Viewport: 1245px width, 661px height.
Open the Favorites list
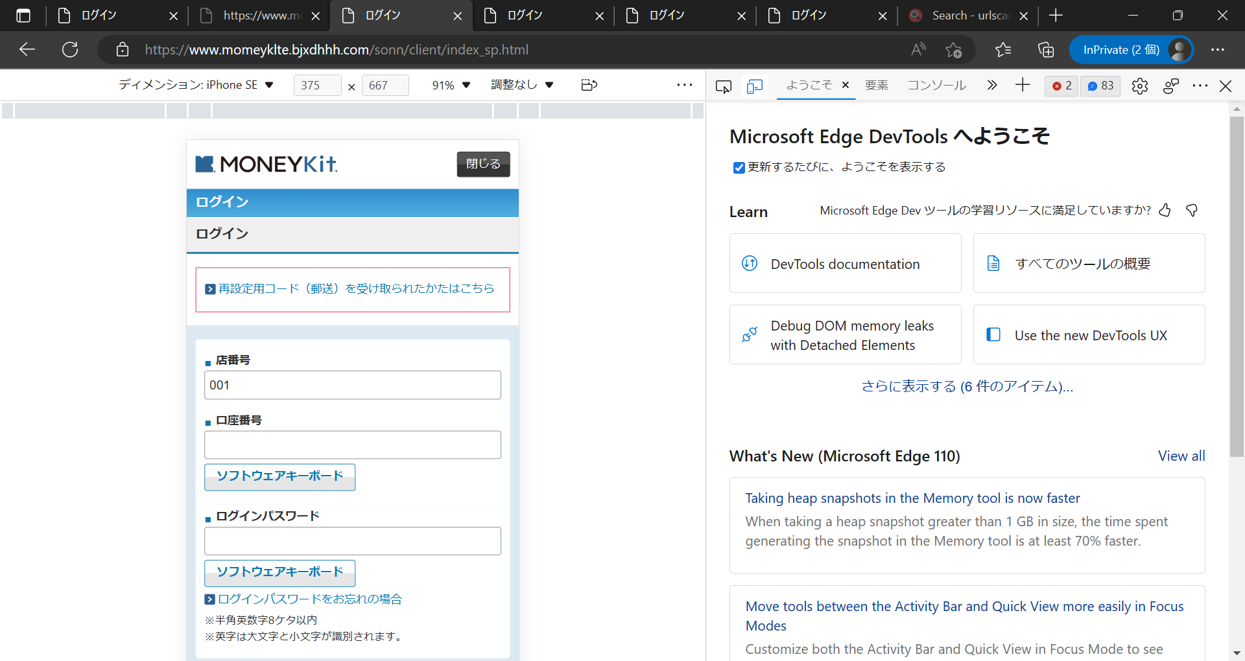click(x=1003, y=49)
